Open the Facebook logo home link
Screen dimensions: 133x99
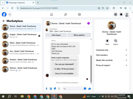pyautogui.click(x=4, y=15)
